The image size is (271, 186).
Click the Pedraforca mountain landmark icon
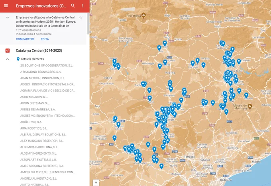tap(143, 15)
